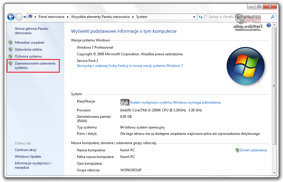Open Ustawienia zdalne
The image size is (283, 182).
[x=28, y=49]
